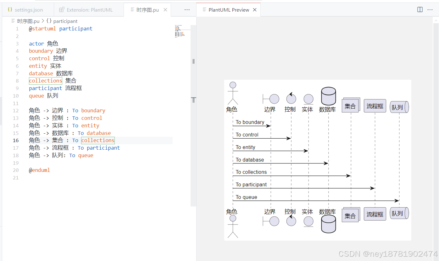Click the braces symbol icon in breadcrumb
The height and width of the screenshot is (261, 439).
[x=49, y=21]
